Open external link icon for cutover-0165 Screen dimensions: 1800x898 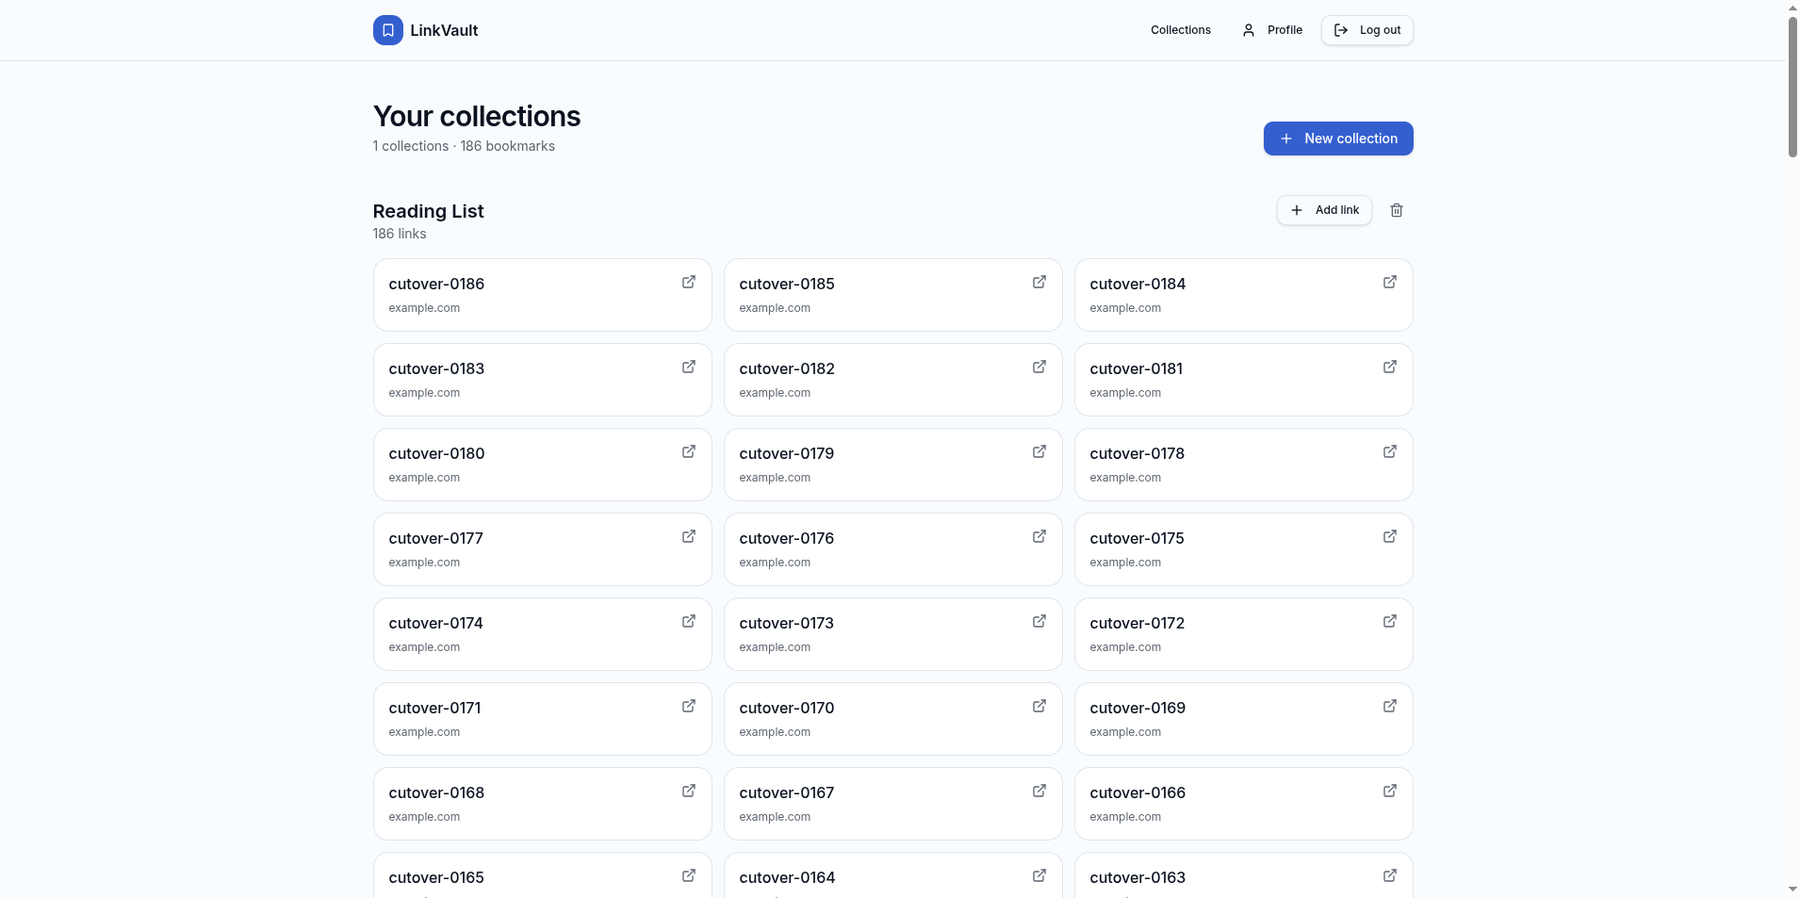click(x=689, y=875)
